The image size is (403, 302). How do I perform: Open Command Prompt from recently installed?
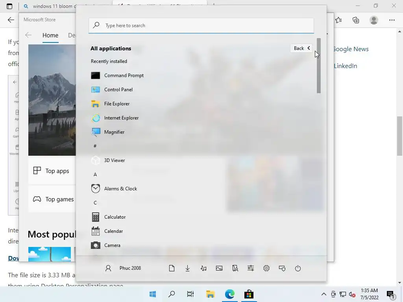117,75
